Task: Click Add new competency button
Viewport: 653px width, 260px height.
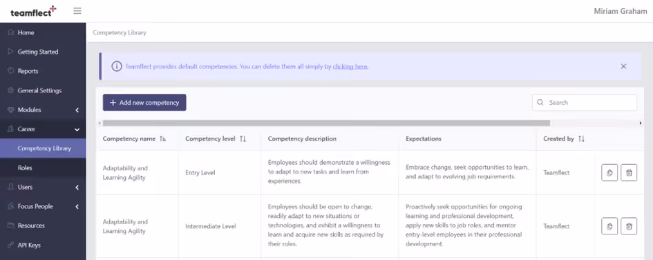Action: (x=144, y=103)
